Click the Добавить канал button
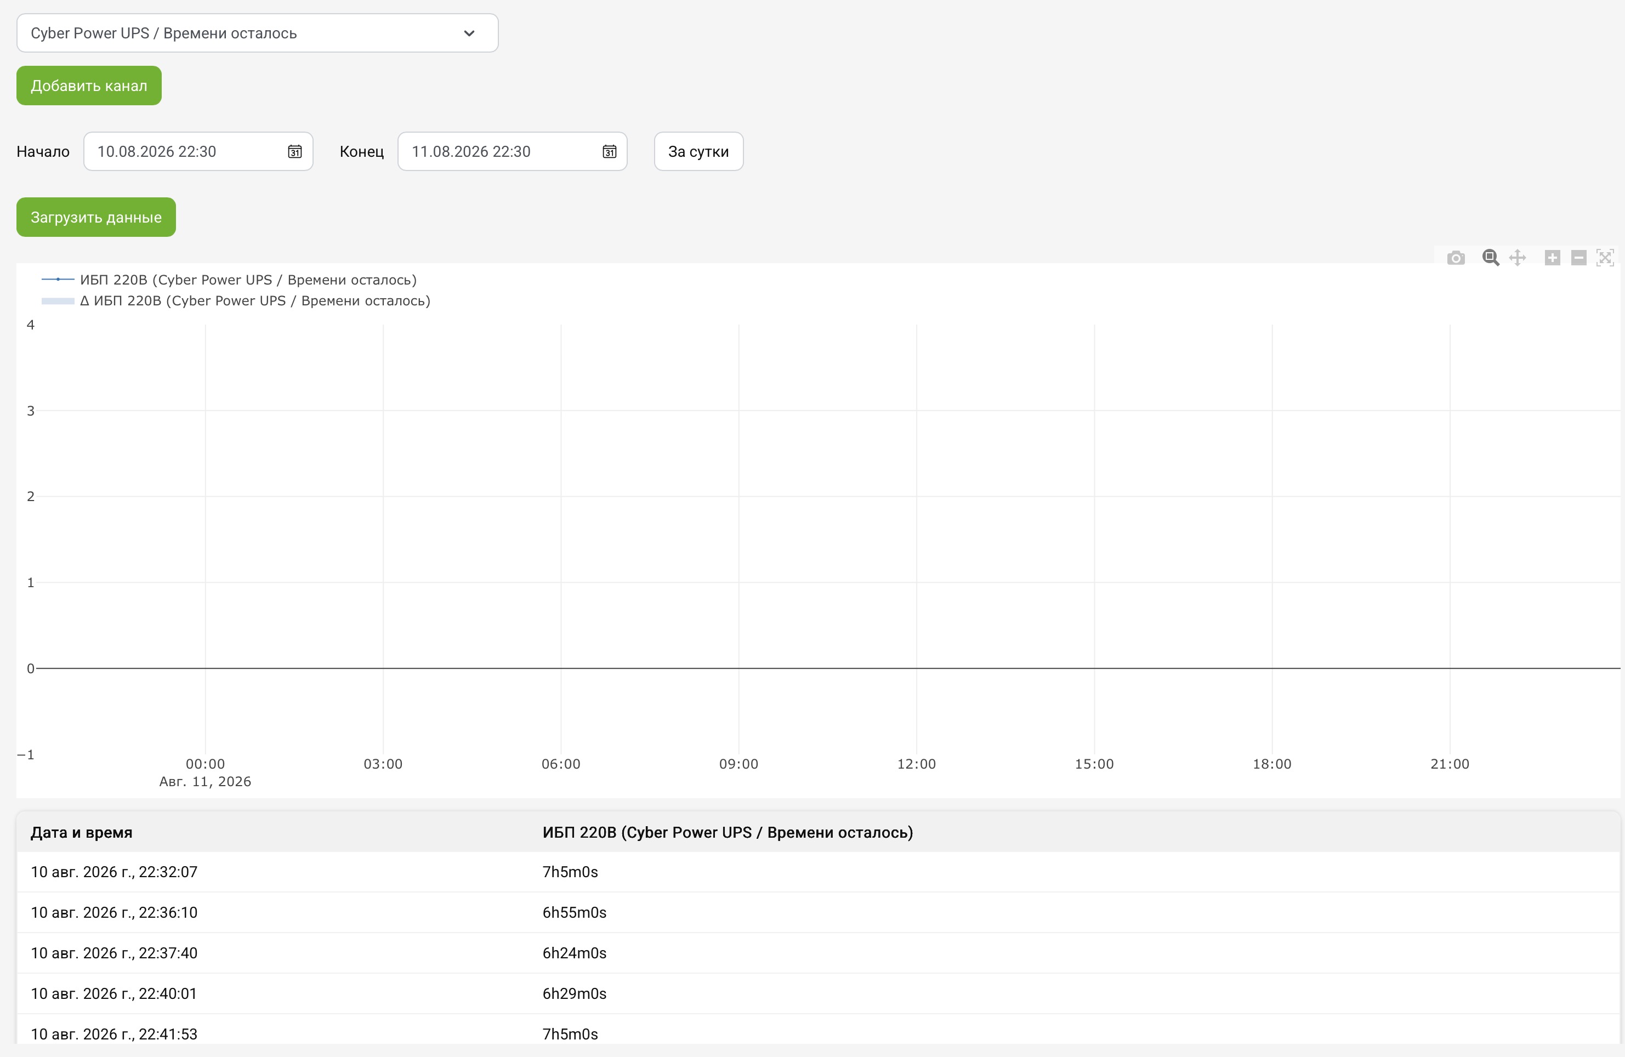 (89, 86)
